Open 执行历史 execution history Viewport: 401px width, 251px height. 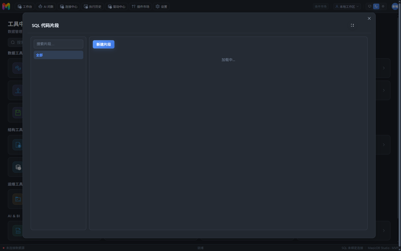tap(92, 6)
